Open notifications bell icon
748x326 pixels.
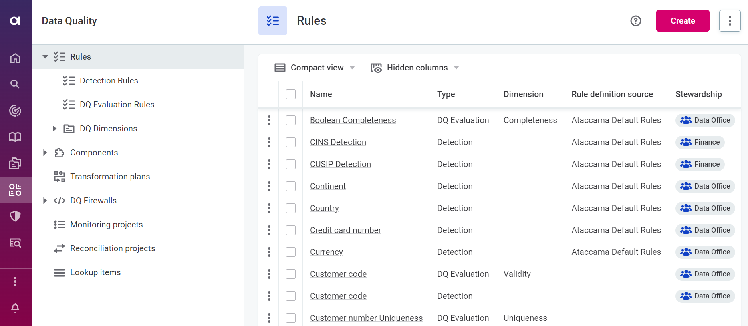tap(15, 308)
